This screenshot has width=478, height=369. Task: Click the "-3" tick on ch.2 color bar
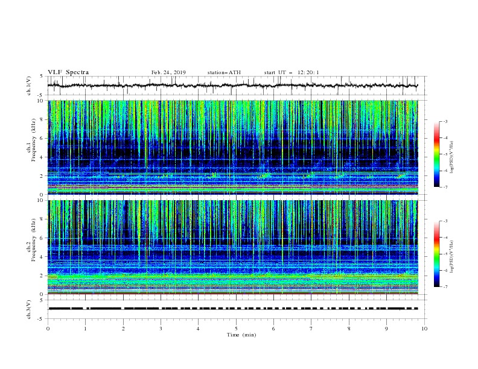tap(445, 221)
